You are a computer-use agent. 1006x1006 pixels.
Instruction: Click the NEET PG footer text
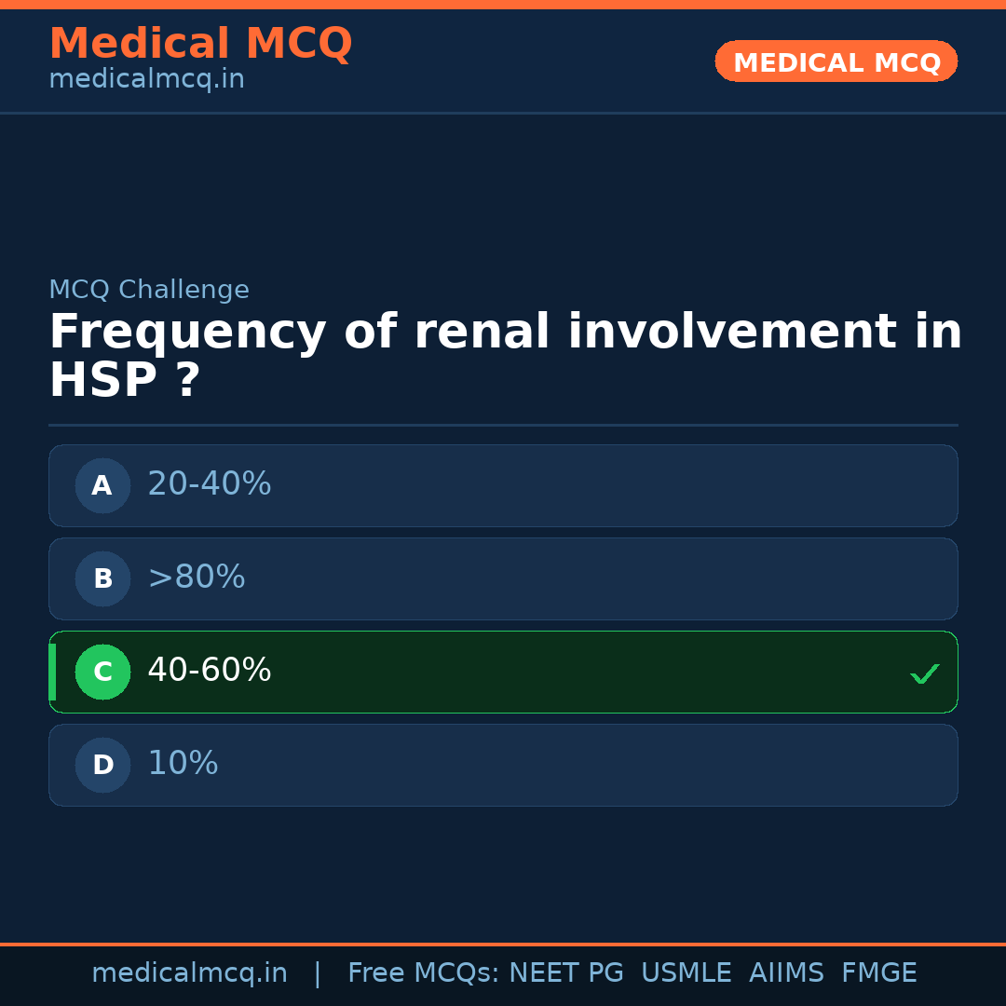566,973
